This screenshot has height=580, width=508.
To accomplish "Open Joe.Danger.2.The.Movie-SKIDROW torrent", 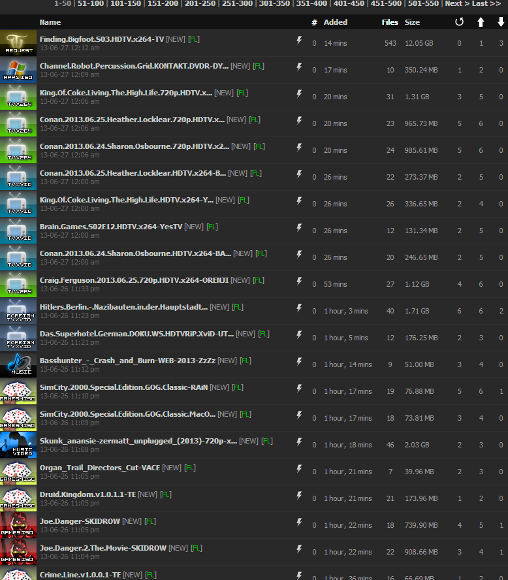I will coord(103,548).
